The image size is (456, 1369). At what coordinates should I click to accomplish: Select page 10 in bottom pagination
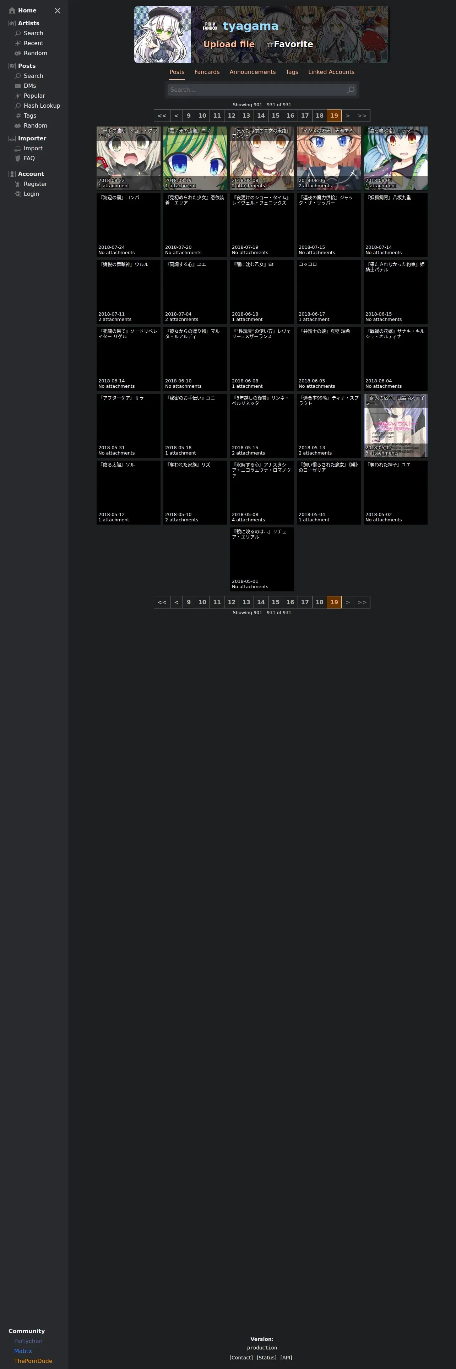[x=202, y=602]
